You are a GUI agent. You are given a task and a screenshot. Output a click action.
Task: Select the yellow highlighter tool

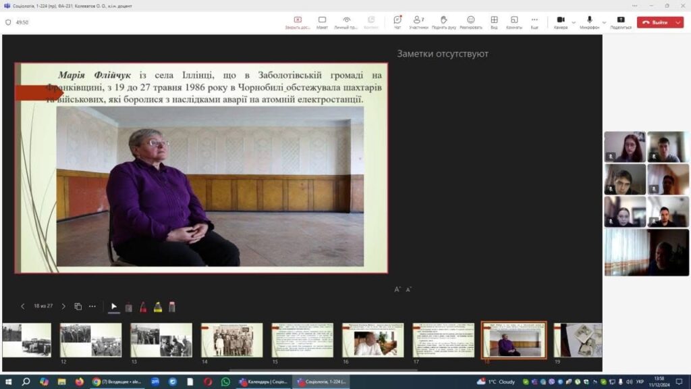158,307
